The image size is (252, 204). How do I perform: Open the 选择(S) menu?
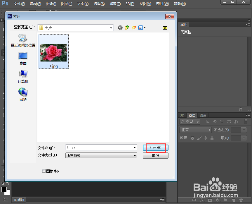pos(99,4)
